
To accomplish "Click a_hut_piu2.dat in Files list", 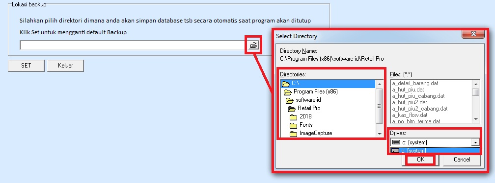I will pos(410,102).
